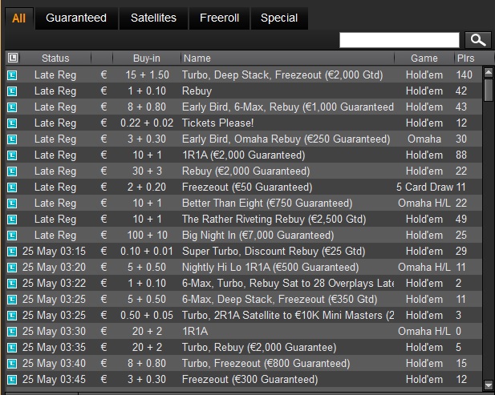The image size is (495, 395).
Task: Click the icon for Turbo, 2R1A Satellite row
Action: click(12, 316)
